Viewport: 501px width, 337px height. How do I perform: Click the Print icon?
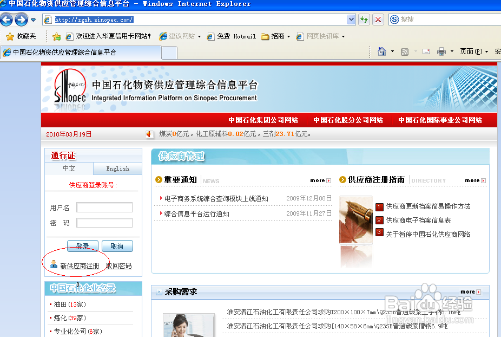tap(441, 51)
